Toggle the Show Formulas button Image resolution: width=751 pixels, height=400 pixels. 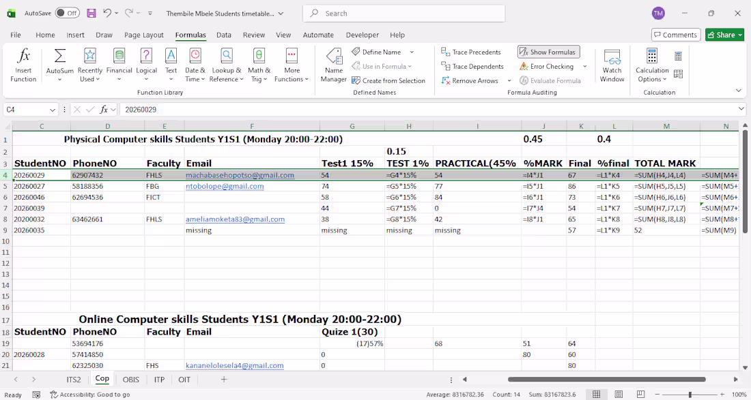tap(549, 52)
